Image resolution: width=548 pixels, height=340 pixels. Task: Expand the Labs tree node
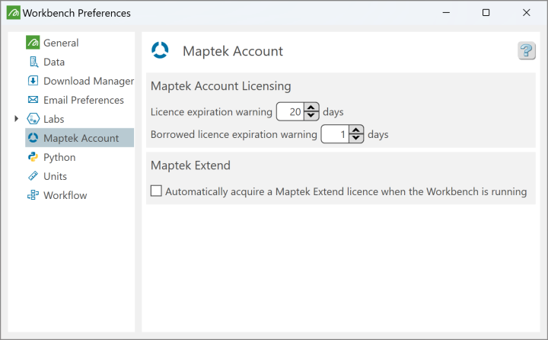[16, 119]
